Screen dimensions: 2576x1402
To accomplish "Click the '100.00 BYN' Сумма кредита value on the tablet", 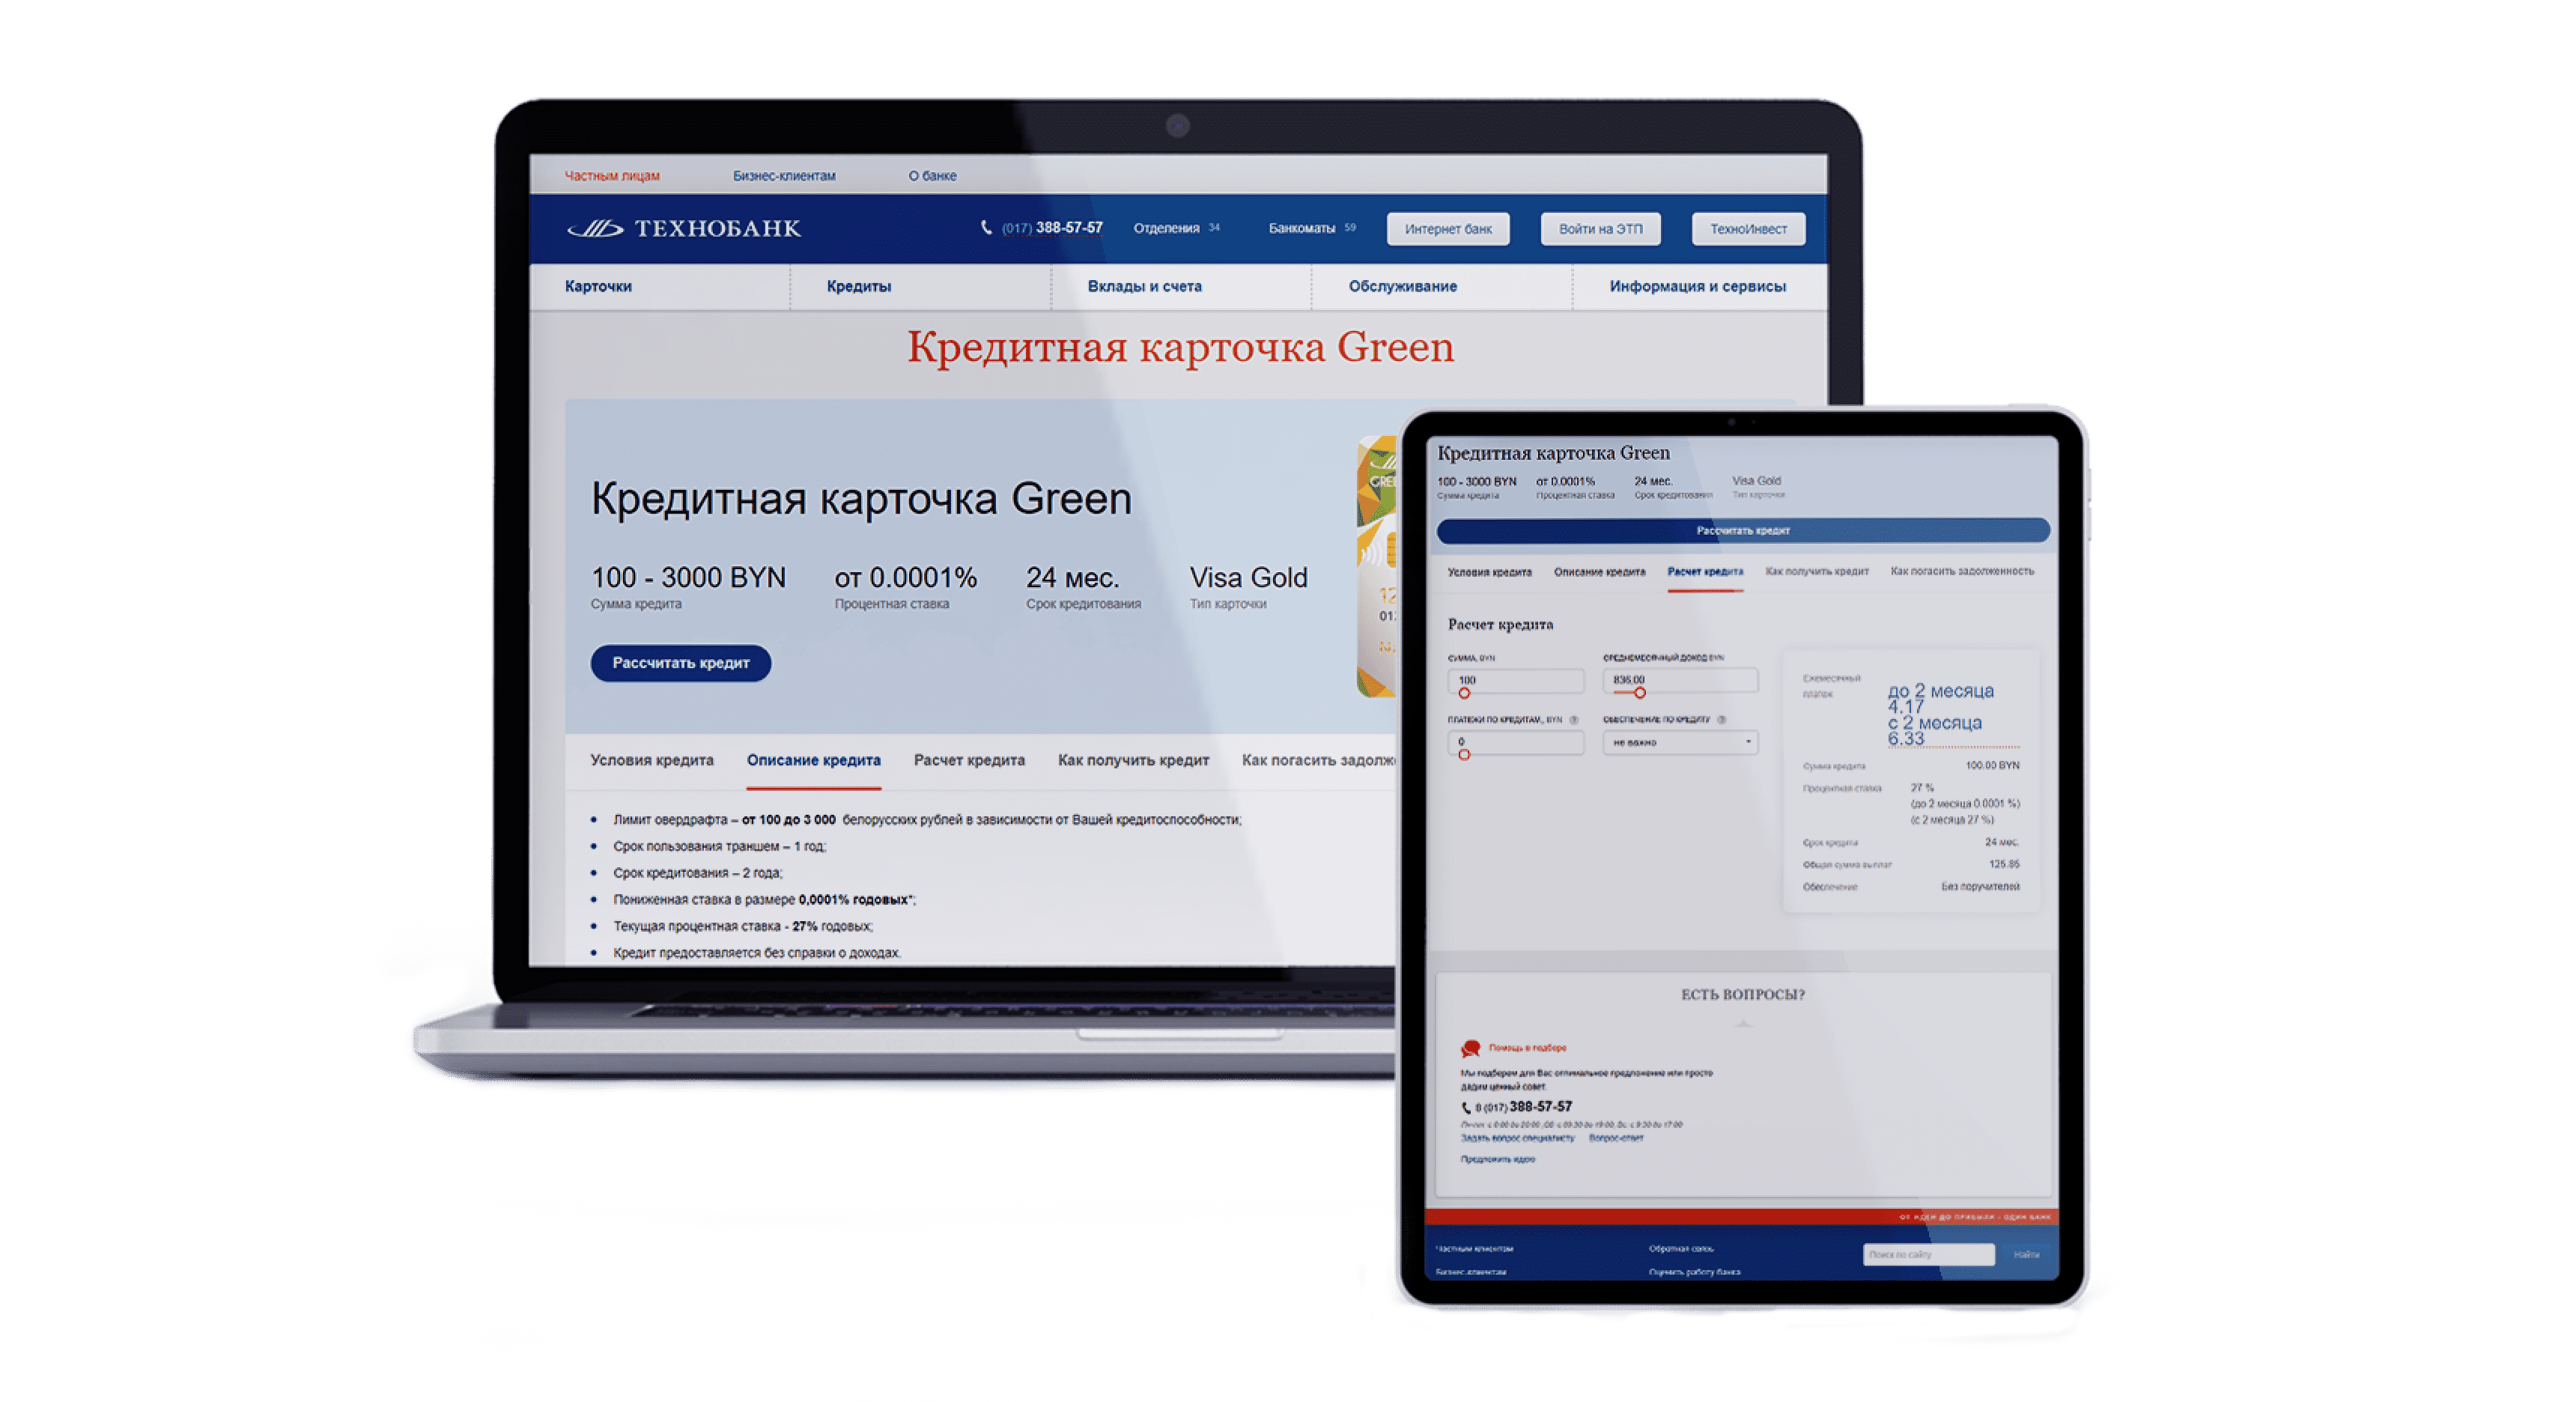I will (x=1992, y=766).
